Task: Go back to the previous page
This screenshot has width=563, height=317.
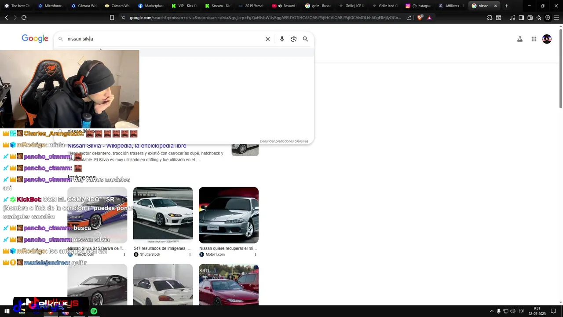Action: click(6, 18)
